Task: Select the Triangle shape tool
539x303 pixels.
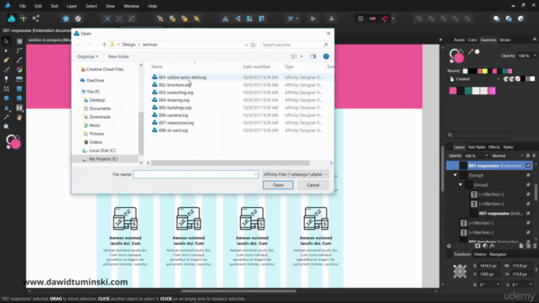Action: point(6,108)
